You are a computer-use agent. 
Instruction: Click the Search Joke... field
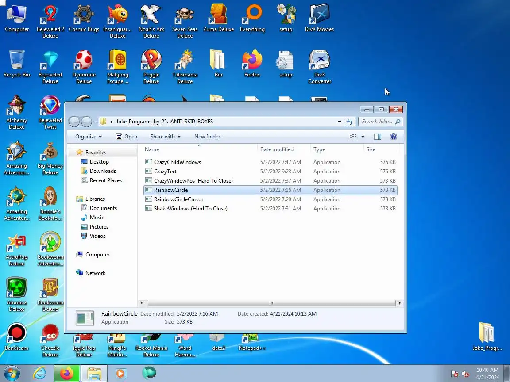click(x=381, y=122)
